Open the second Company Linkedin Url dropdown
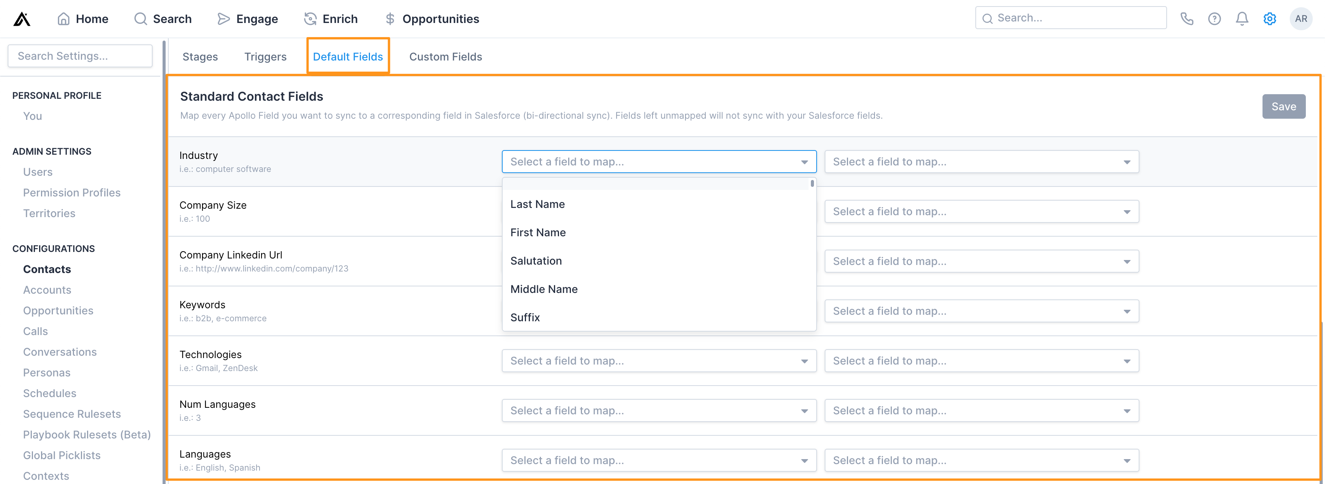Image resolution: width=1325 pixels, height=484 pixels. (982, 262)
